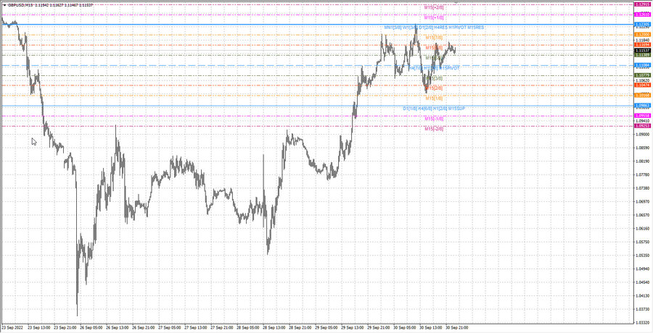Click the red-orange 1.10474 price tag
The width and height of the screenshot is (653, 333).
pos(643,85)
